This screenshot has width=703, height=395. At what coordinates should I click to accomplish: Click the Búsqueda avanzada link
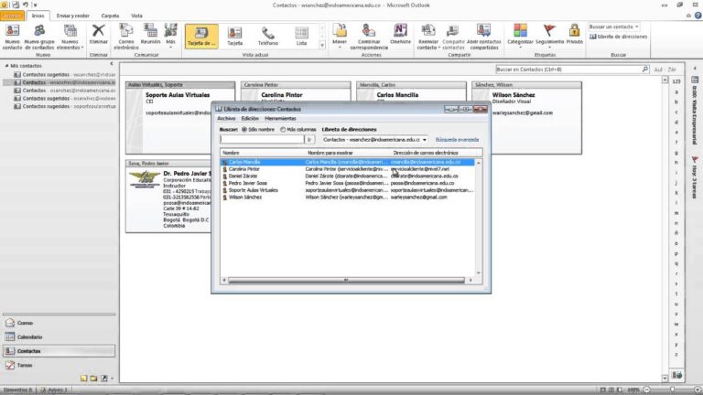(457, 139)
